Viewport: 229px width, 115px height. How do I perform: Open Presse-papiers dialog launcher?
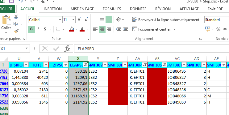[24, 39]
